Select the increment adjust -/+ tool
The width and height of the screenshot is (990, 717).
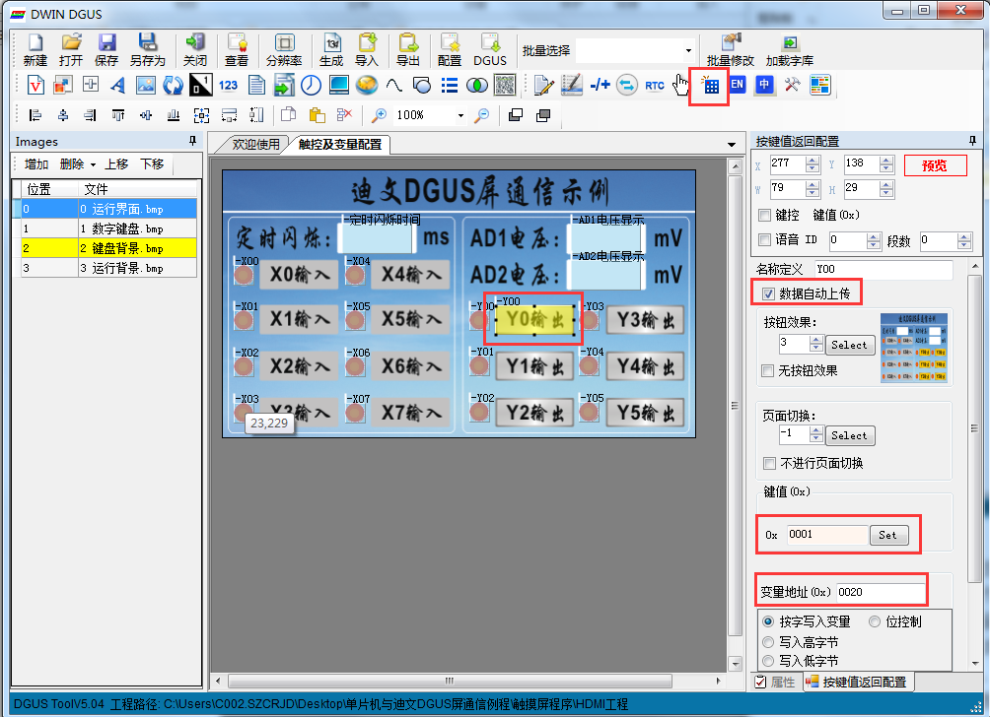coord(600,85)
